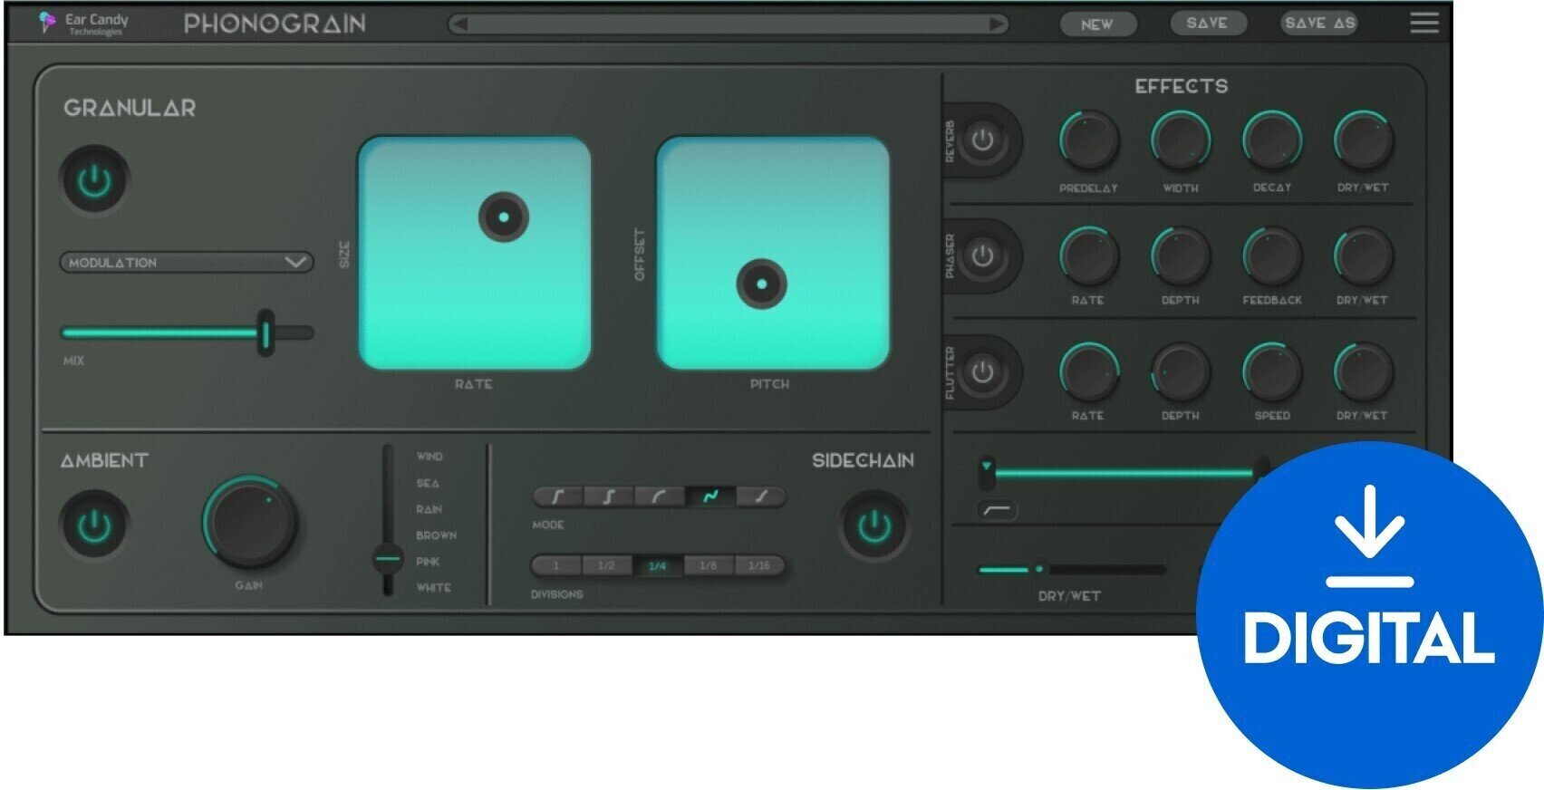Click the Reverb Decay knob
The image size is (1544, 790).
1272,141
